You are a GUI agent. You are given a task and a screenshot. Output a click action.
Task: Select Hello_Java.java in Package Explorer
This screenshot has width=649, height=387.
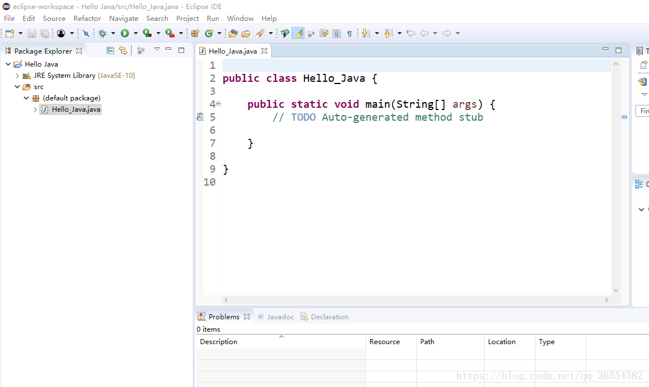click(x=71, y=109)
